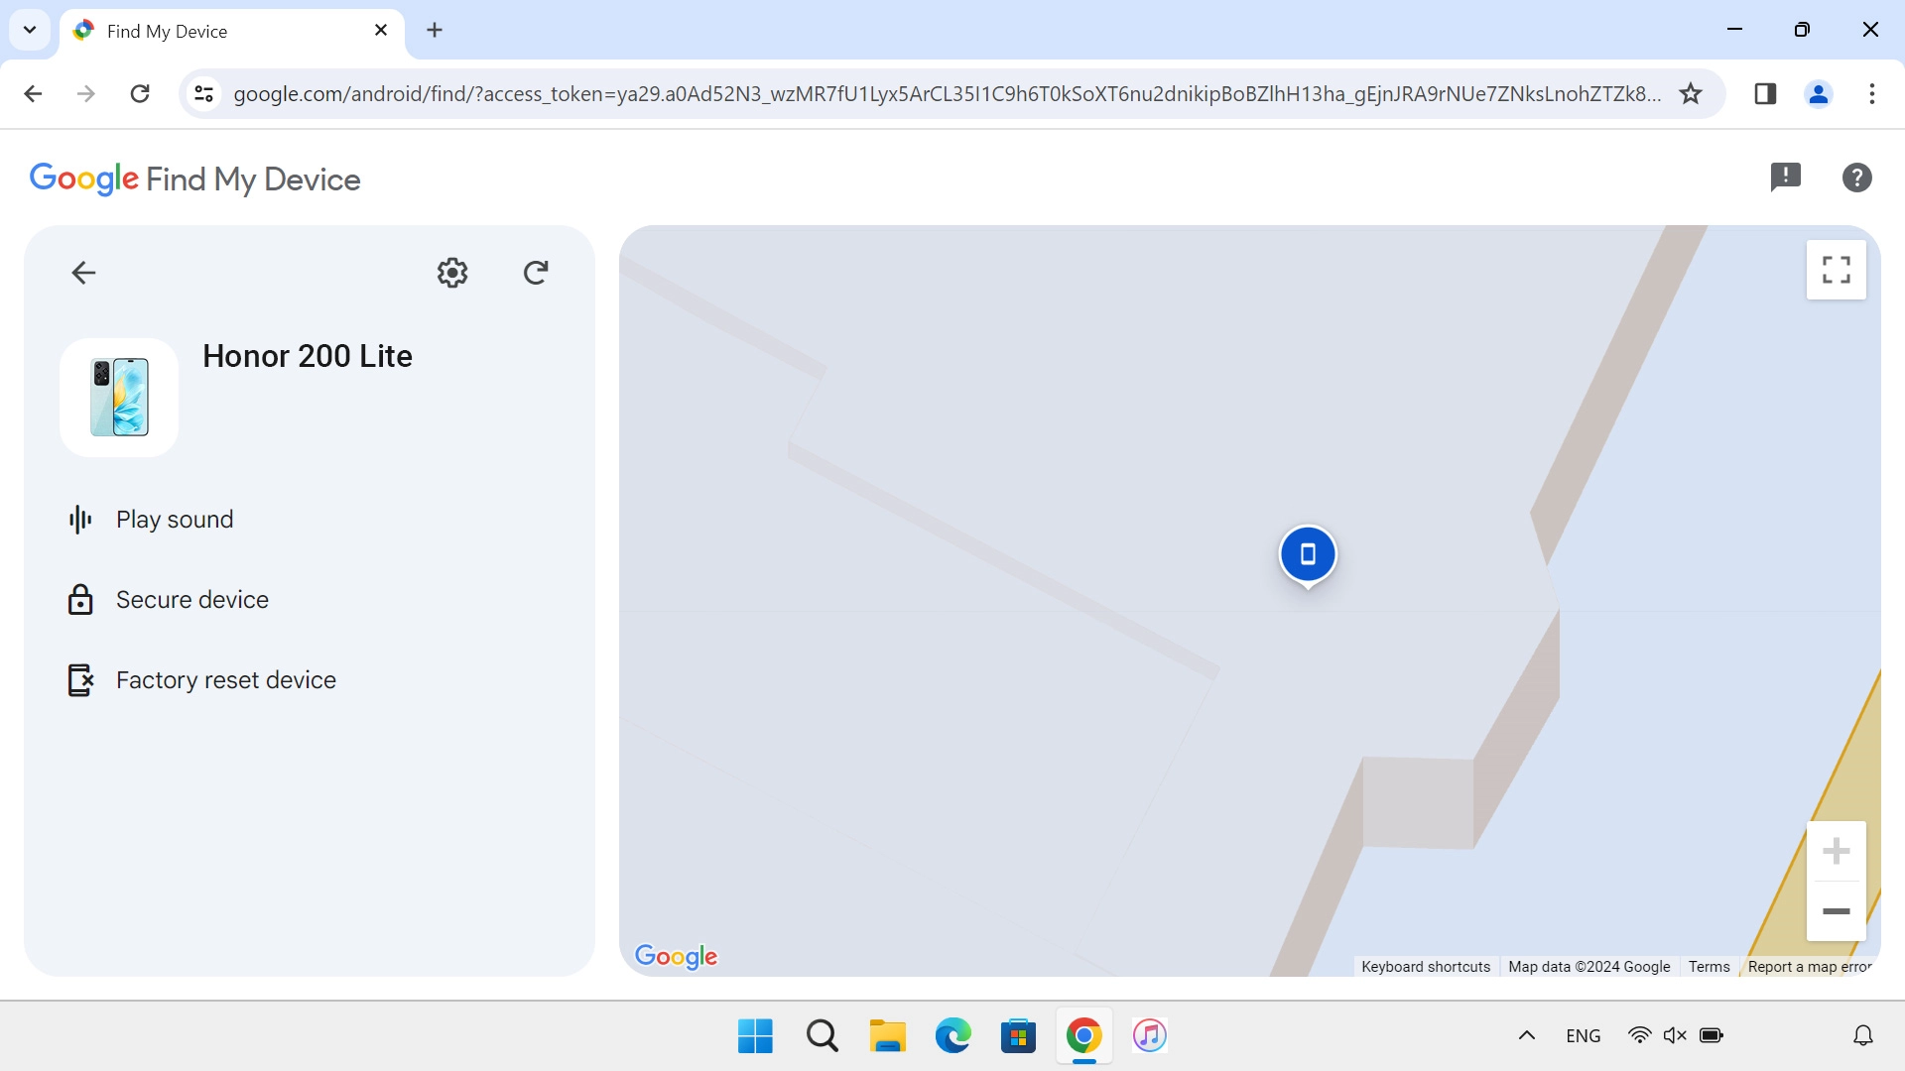
Task: Zoom in on the map with plus control
Action: click(x=1837, y=850)
